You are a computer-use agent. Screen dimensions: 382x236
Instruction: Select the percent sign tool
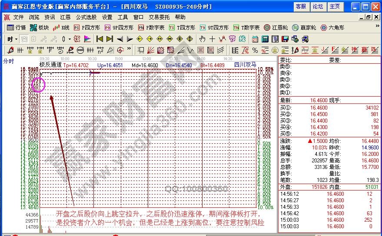255,50
